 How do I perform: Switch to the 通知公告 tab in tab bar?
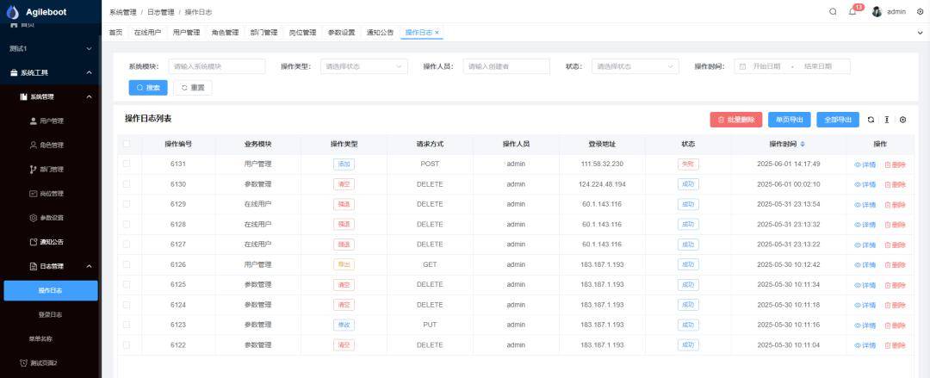[x=381, y=33]
